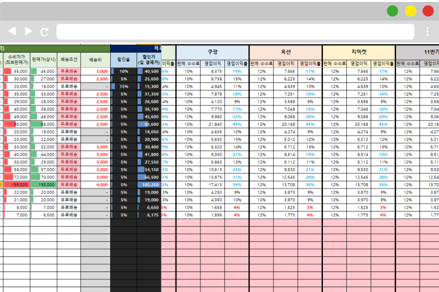The height and width of the screenshot is (292, 439).
Task: Select the 쿠팡 profit cell 8,375
Action: coord(213,71)
